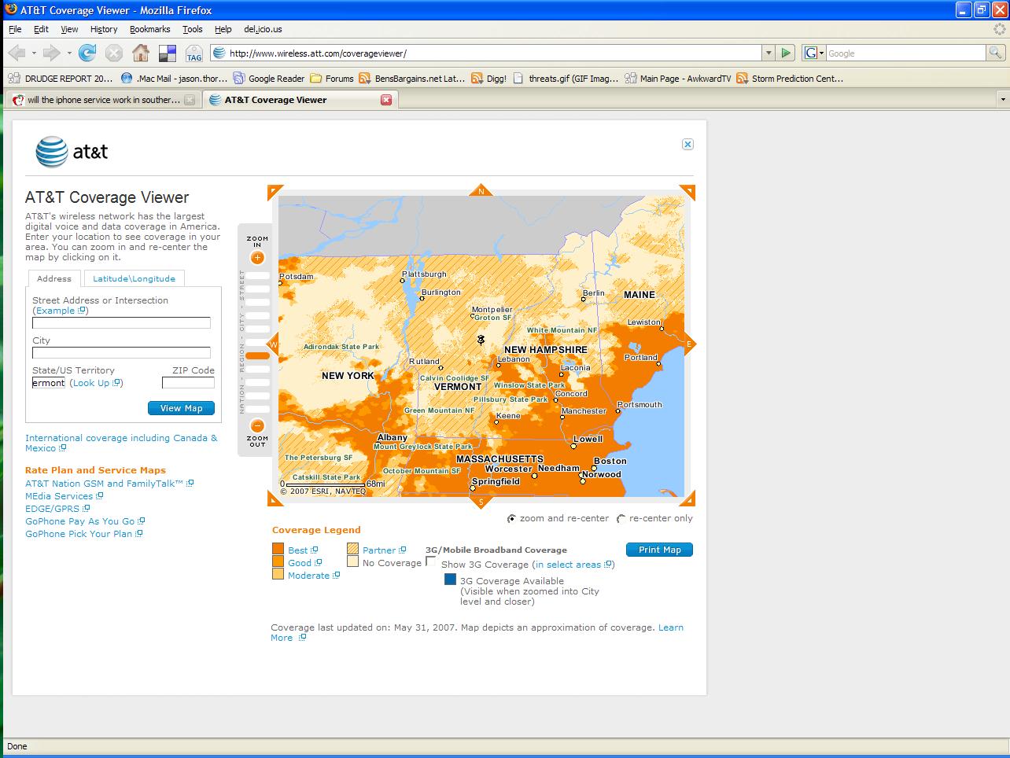Open the del.icio.us bookmarks icon
This screenshot has height=758, width=1010.
pos(168,53)
